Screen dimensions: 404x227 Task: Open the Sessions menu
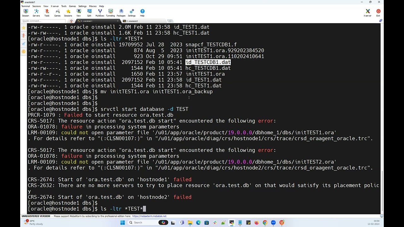37,6
